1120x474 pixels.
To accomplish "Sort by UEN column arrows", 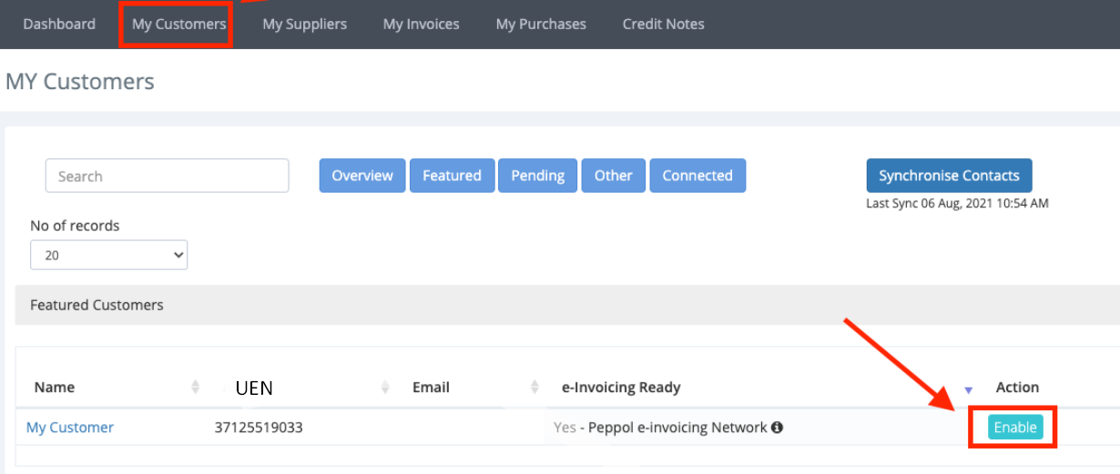I will [385, 388].
